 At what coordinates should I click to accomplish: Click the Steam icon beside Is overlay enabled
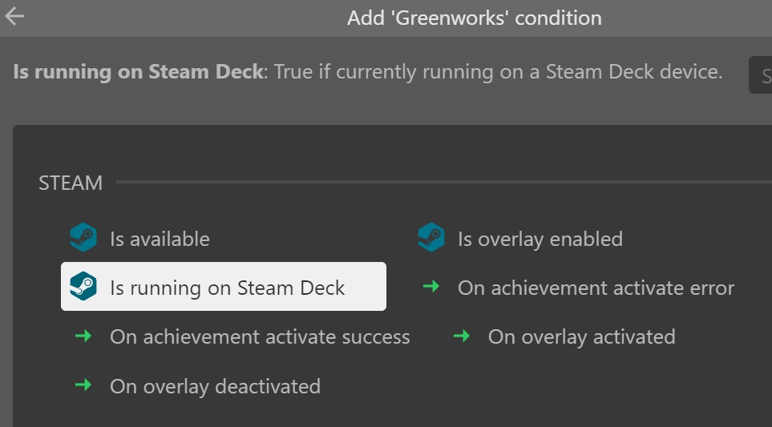[x=431, y=237]
